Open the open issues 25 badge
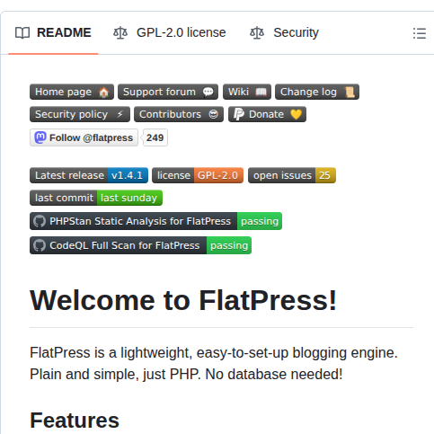The width and height of the screenshot is (434, 434). coord(292,175)
